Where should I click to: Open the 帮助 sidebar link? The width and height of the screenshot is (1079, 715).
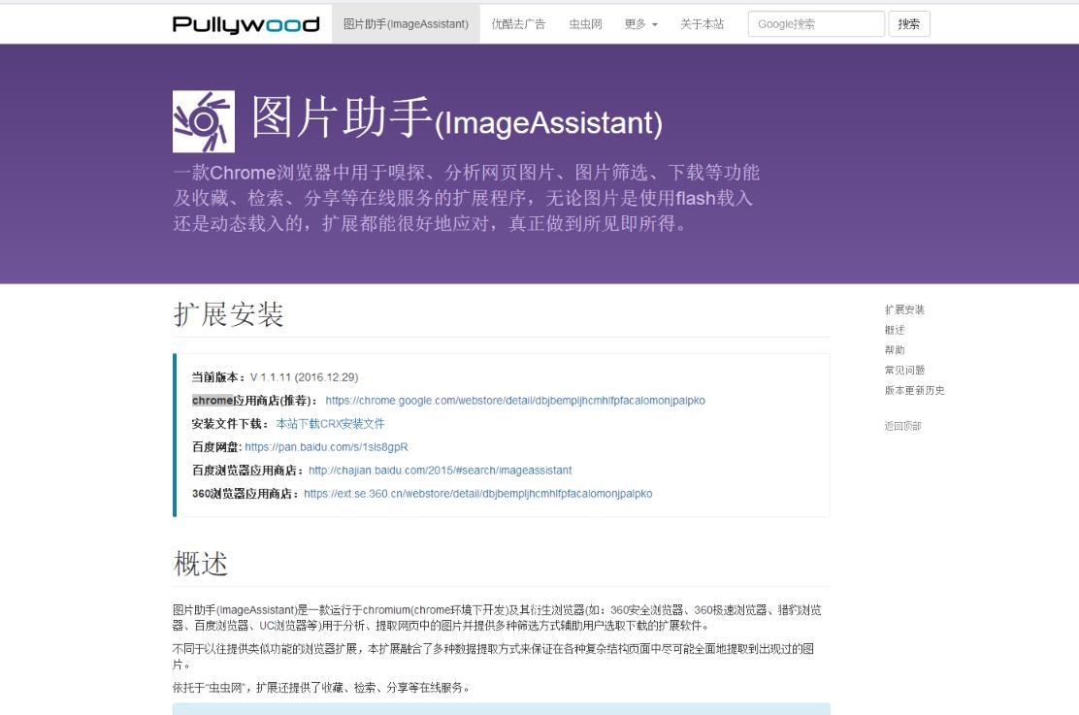click(893, 349)
